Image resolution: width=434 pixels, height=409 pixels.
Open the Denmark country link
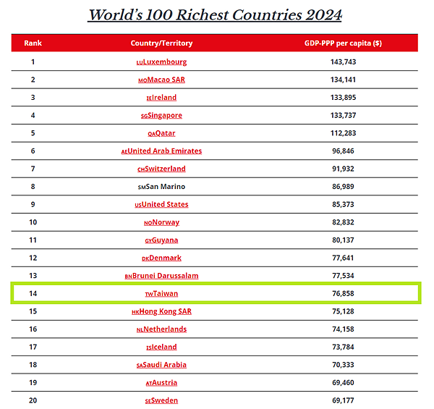tap(165, 258)
